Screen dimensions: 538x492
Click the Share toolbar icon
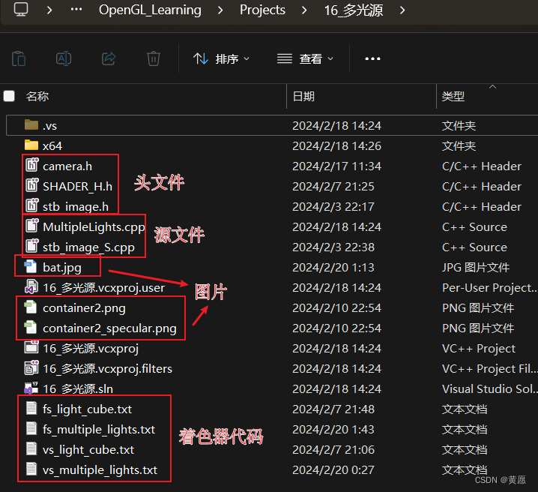109,58
